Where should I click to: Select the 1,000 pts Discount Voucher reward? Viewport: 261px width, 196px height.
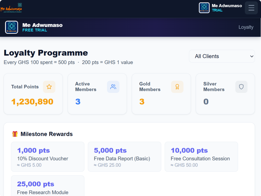[48, 157]
